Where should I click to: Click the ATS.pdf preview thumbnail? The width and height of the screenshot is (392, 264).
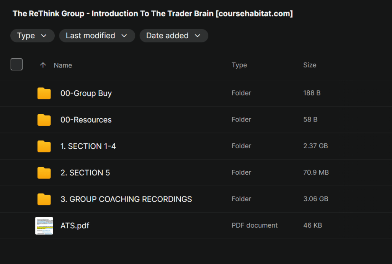pyautogui.click(x=44, y=226)
